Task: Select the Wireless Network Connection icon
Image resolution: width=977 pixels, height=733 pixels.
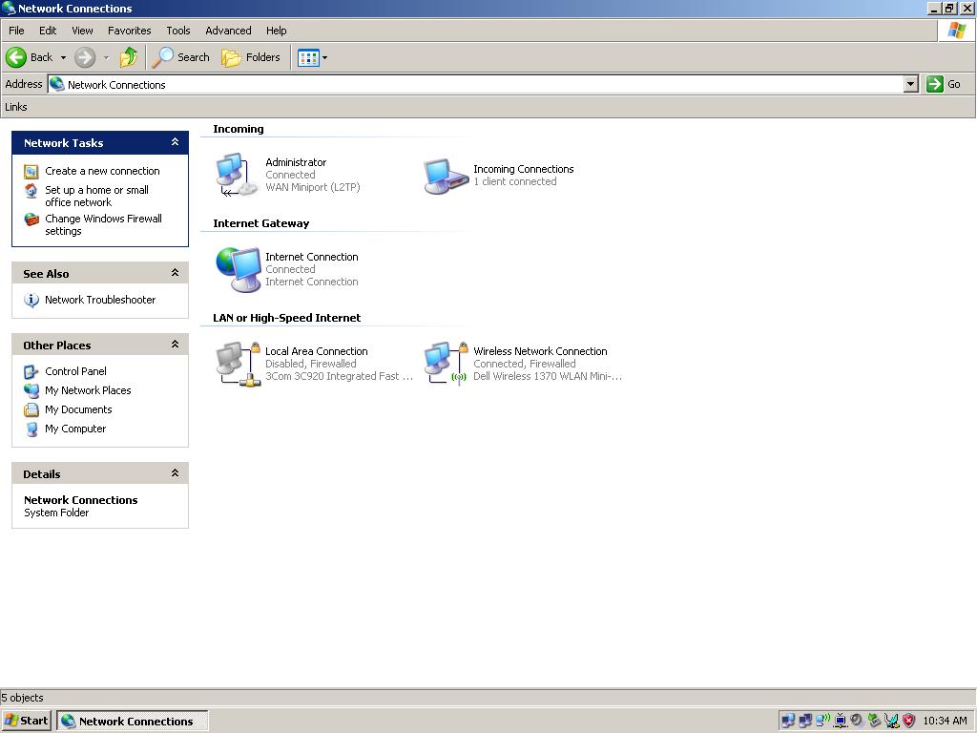Action: coord(446,364)
